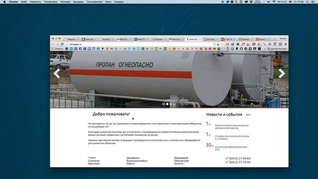
Task: Open the Закладки menu
Action: coord(79,2)
